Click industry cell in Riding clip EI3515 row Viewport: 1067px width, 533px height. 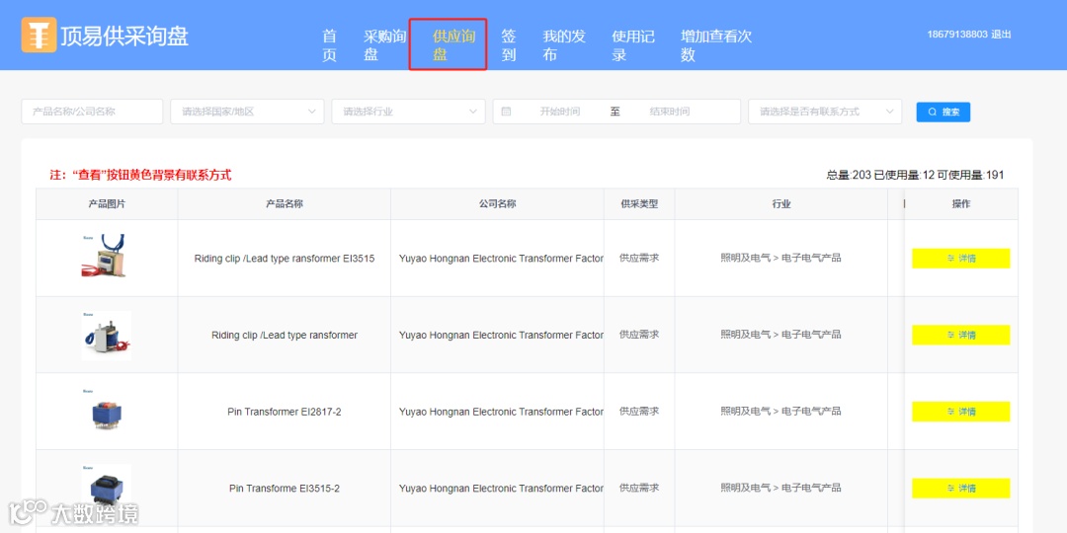[x=781, y=259]
